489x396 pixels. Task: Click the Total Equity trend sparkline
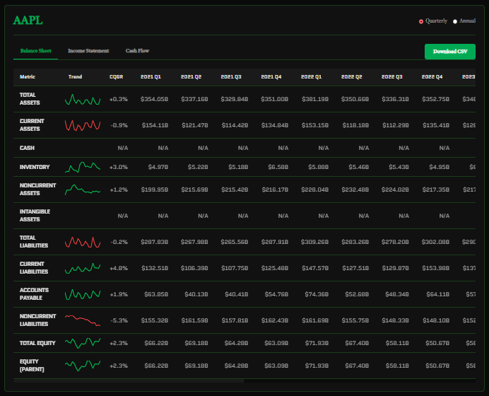coord(83,343)
